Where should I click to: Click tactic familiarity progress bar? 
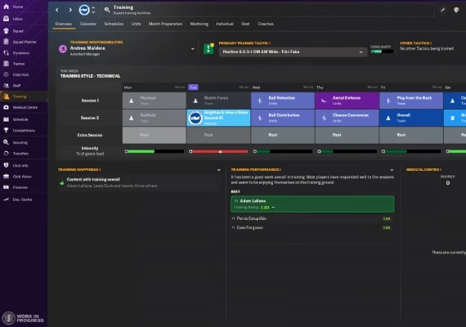(382, 52)
